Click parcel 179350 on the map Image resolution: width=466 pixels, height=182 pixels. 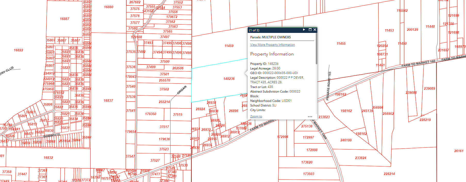pos(151,114)
